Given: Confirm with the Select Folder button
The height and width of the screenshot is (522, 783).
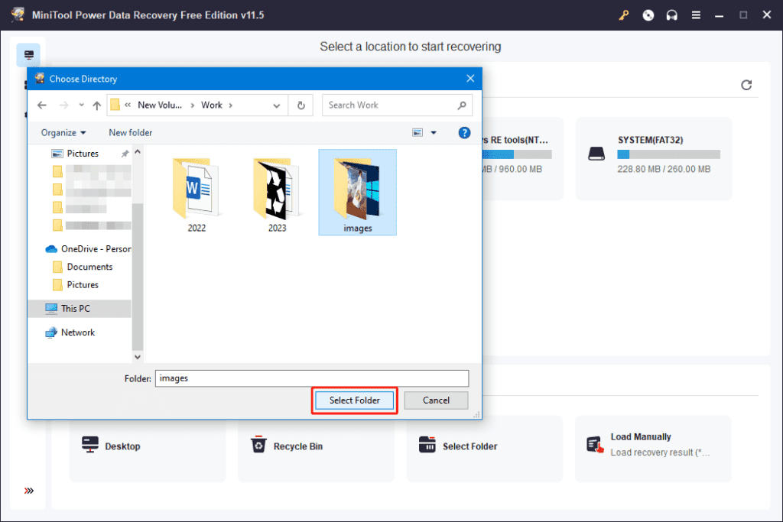Looking at the screenshot, I should 355,400.
